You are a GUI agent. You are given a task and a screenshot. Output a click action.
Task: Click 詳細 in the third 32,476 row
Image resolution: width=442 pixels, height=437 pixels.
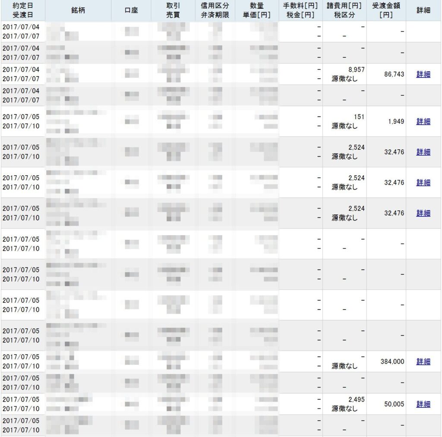(x=423, y=213)
